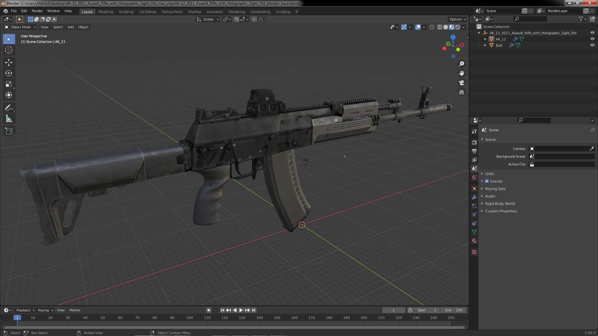Viewport: 598px width, 336px height.
Task: Switch to material preview shading
Action: click(x=452, y=27)
